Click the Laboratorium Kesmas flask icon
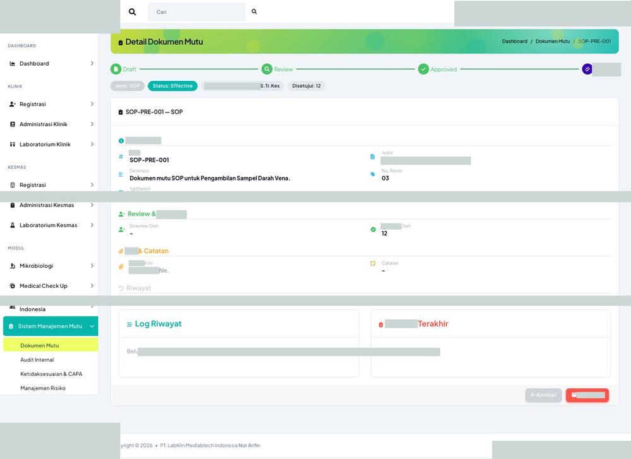 13,225
